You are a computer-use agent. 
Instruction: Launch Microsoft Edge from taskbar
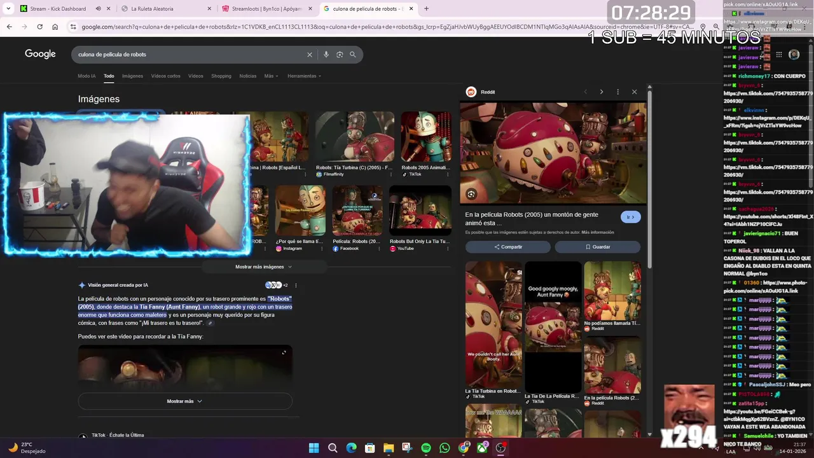(x=351, y=448)
